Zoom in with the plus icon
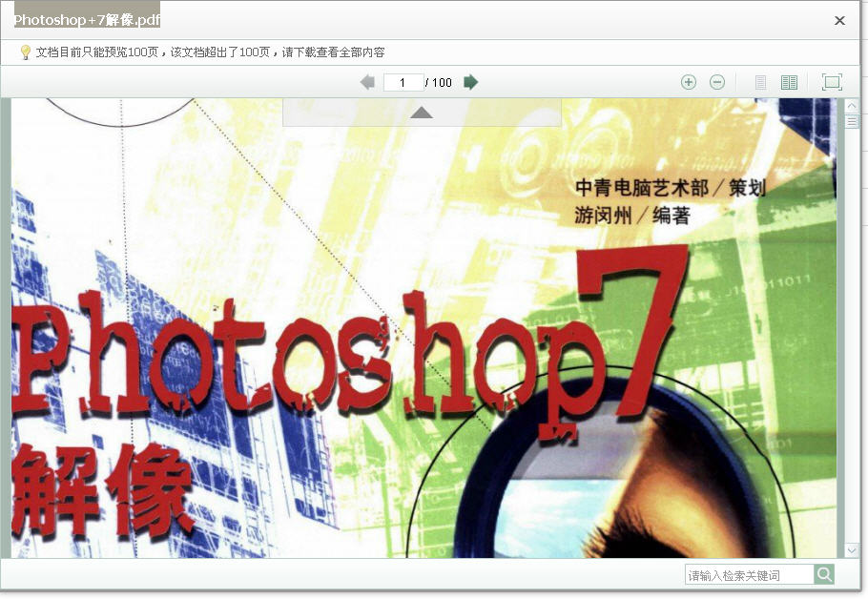Viewport: 868px width, 599px height. [688, 82]
